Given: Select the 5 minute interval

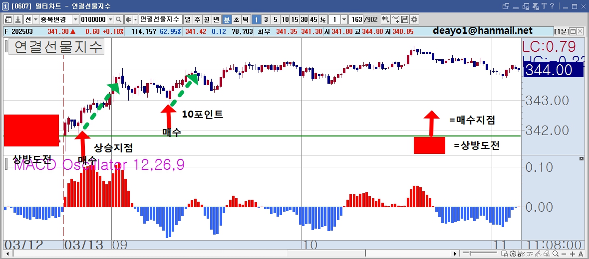Looking at the screenshot, I should (x=276, y=19).
